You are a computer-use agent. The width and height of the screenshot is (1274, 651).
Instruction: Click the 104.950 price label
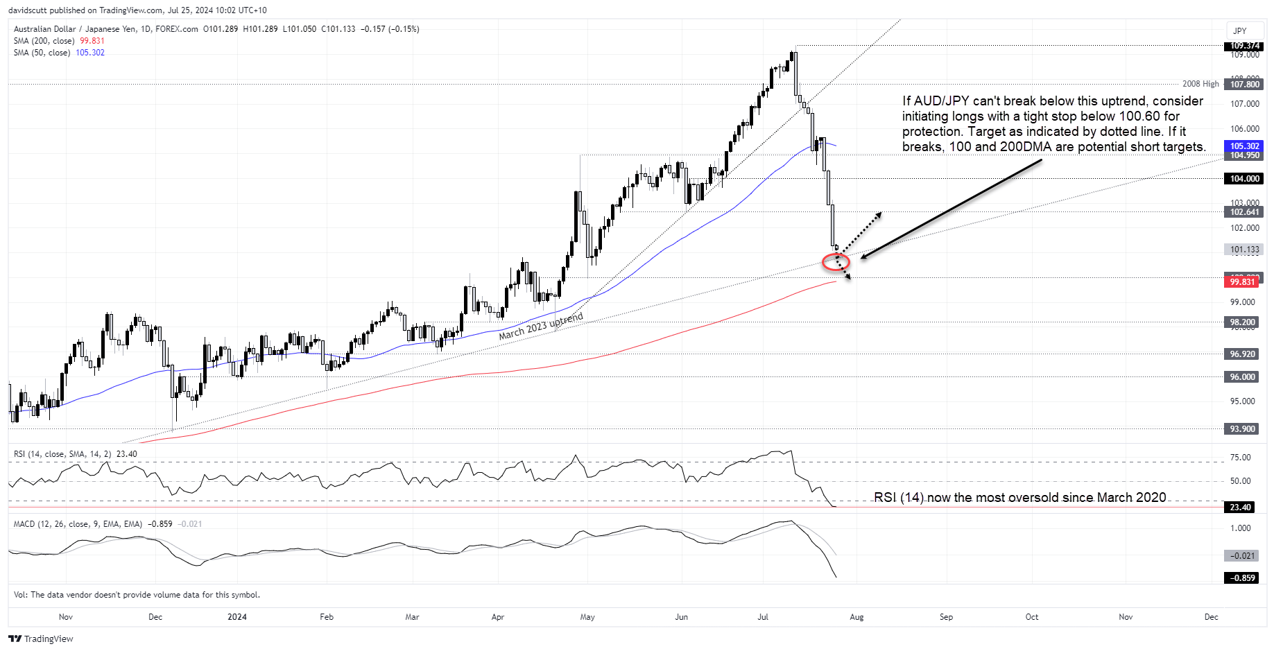click(x=1244, y=155)
